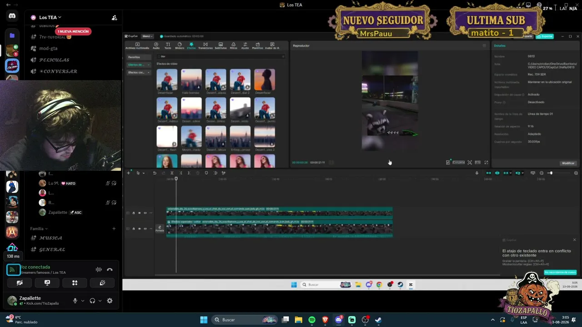Viewport: 582px width, 327px height.
Task: Collapse the Familia category
Action: tap(39, 229)
